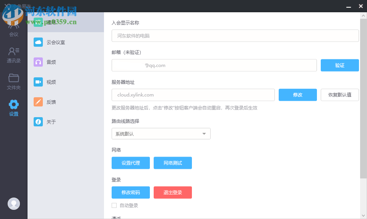The width and height of the screenshot is (367, 219).
Task: Click the info icon for 关于
Action: click(38, 122)
